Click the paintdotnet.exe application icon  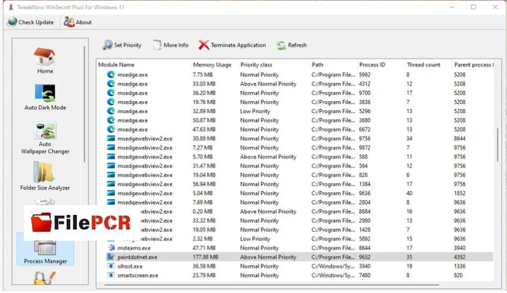(x=111, y=257)
